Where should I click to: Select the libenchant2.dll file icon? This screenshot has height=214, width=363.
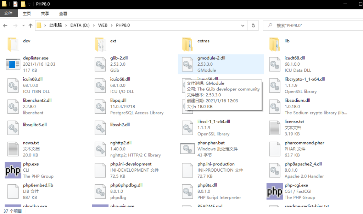[13, 107]
